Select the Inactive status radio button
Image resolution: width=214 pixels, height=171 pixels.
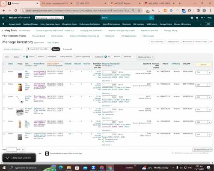[x=36, y=57]
